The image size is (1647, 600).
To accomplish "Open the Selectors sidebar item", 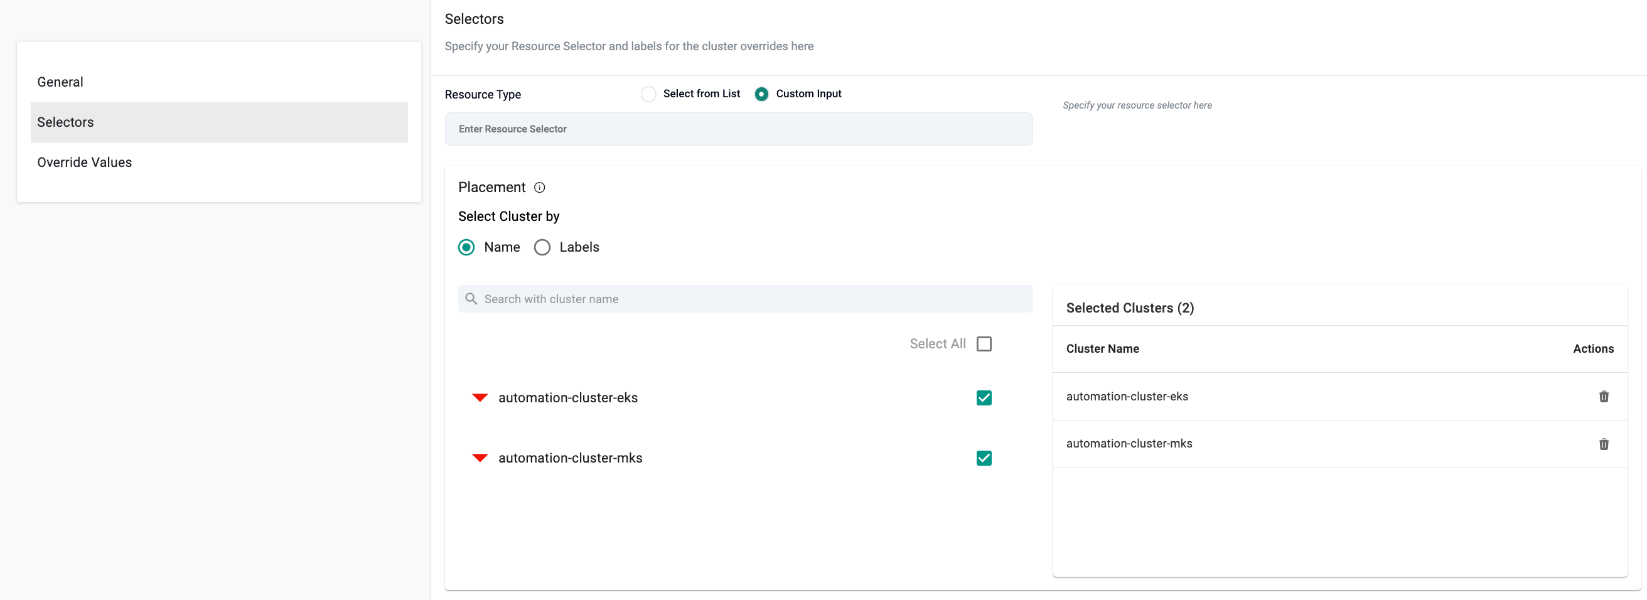I will [x=65, y=122].
